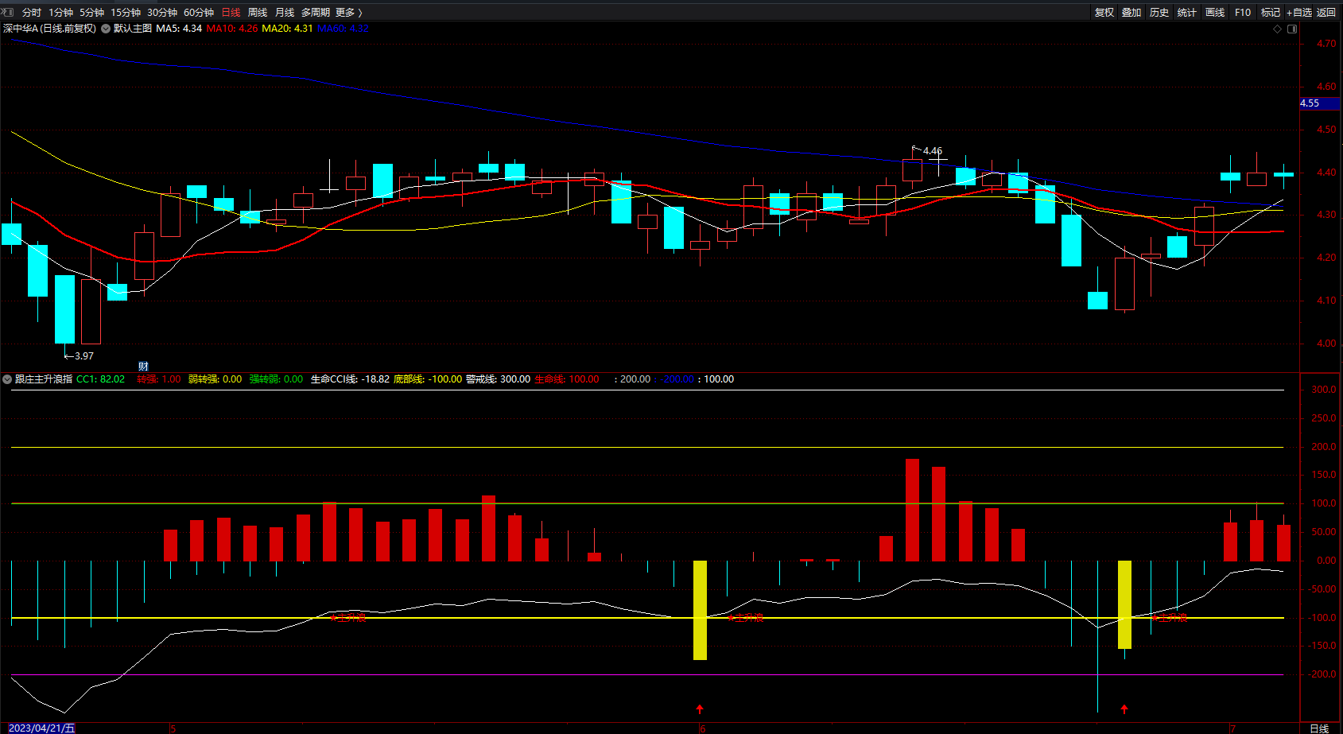Viewport: 1343px width, 734px height.
Task: Click the MA5: 4.34 readout
Action: (x=179, y=29)
